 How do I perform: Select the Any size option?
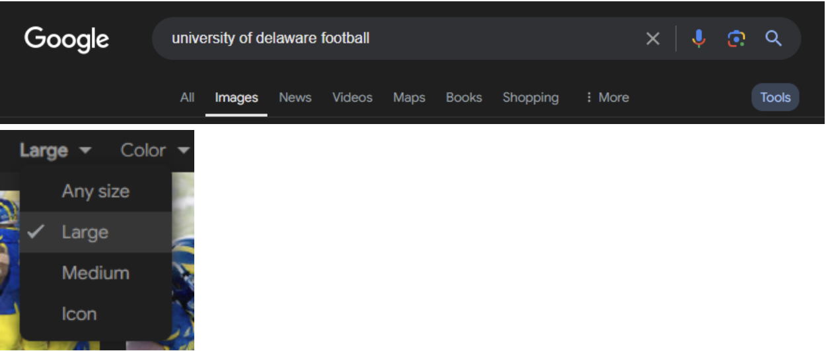[95, 191]
